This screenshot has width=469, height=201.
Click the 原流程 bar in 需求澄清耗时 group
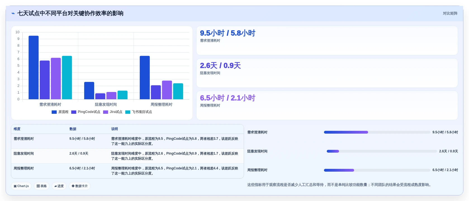pyautogui.click(x=34, y=67)
